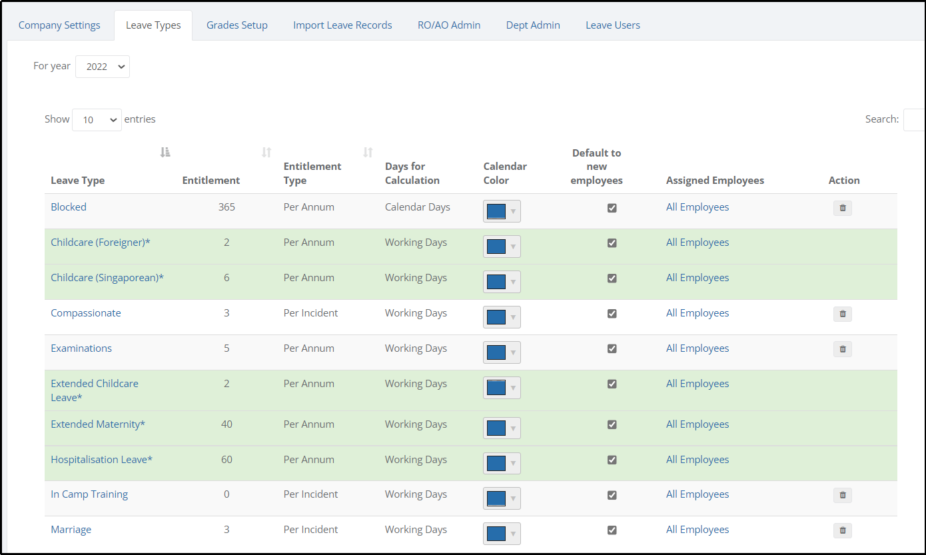Toggle default checkbox for Childcare (Foreigner)
Screen dimensions: 926x555
click(x=612, y=243)
